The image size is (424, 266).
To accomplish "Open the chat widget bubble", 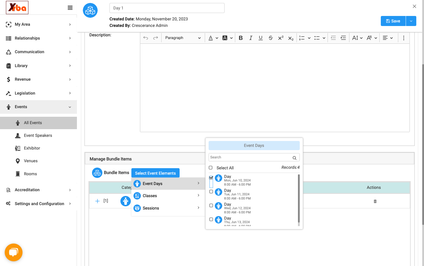I will click(14, 252).
